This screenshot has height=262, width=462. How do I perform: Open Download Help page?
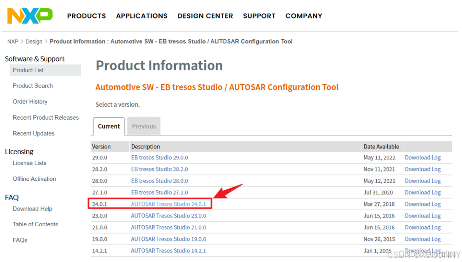pos(32,209)
